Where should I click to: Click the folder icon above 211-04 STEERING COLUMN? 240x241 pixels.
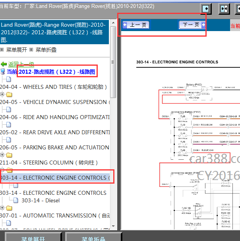tap(9, 155)
